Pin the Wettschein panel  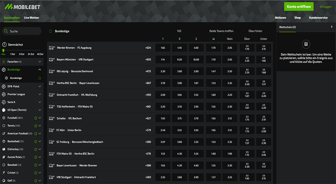[x=332, y=27]
